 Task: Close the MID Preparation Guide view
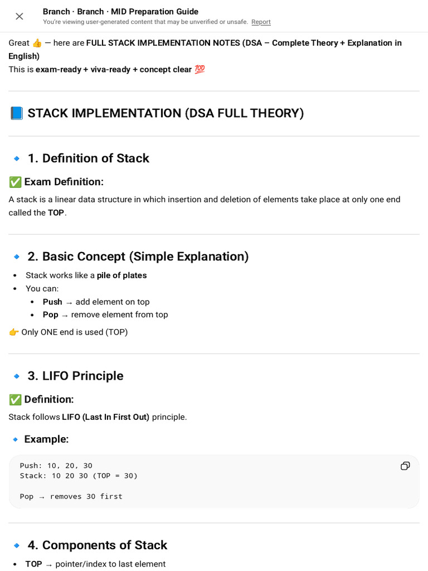[x=20, y=16]
